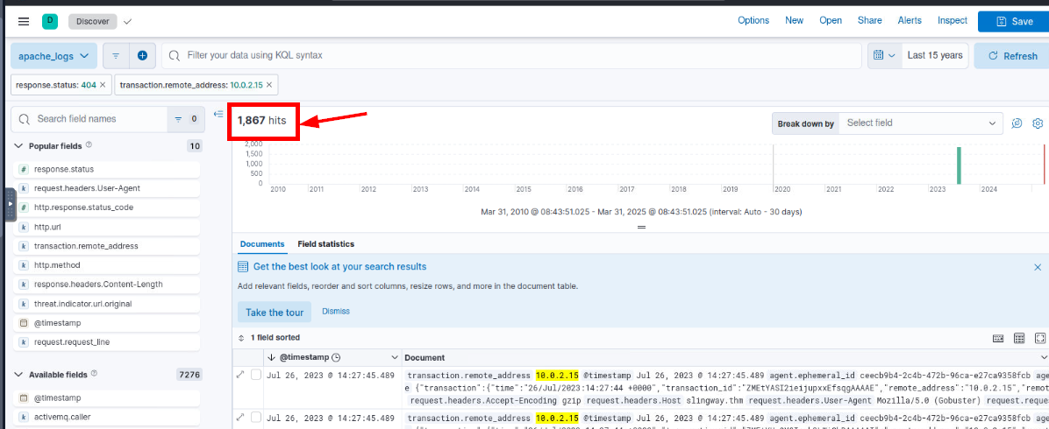
Task: Open the calendar quick date menu
Action: coord(884,55)
